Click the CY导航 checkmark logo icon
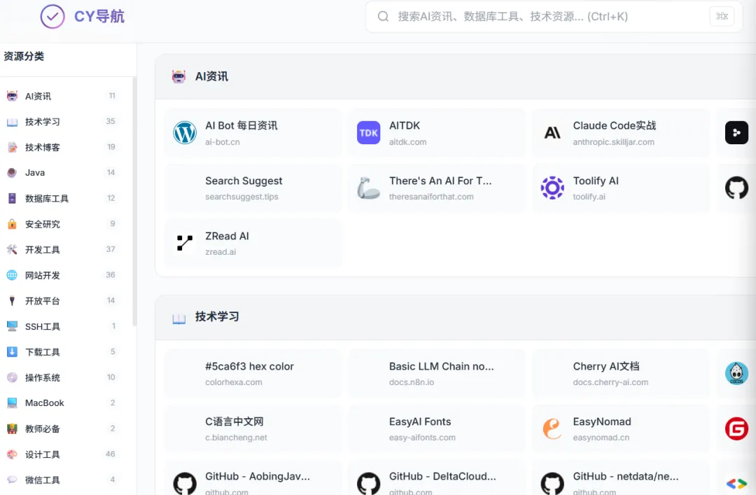 click(52, 16)
